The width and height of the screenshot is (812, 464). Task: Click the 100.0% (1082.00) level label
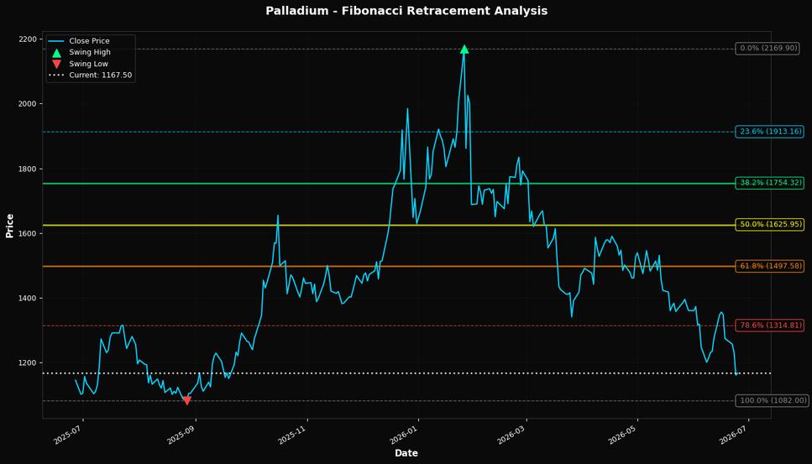click(773, 400)
